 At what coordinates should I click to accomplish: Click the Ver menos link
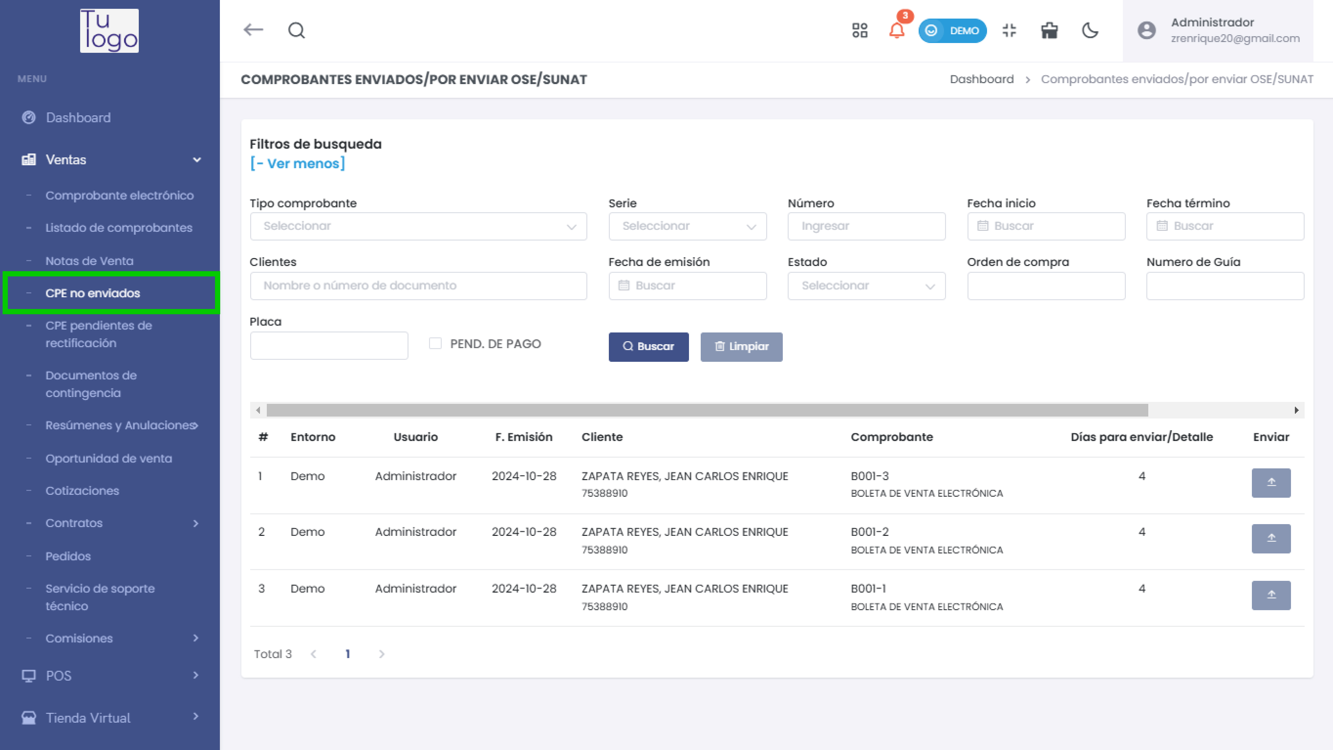pyautogui.click(x=297, y=164)
